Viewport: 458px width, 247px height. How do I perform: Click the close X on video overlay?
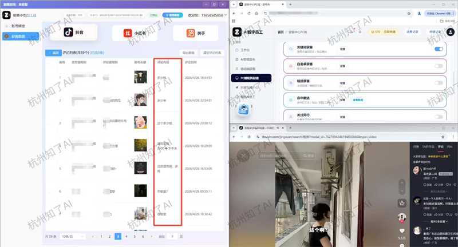(x=243, y=156)
